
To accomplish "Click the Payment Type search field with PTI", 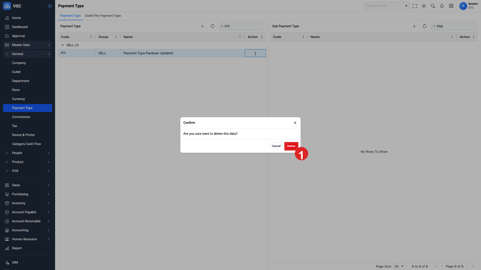I will coord(242,26).
